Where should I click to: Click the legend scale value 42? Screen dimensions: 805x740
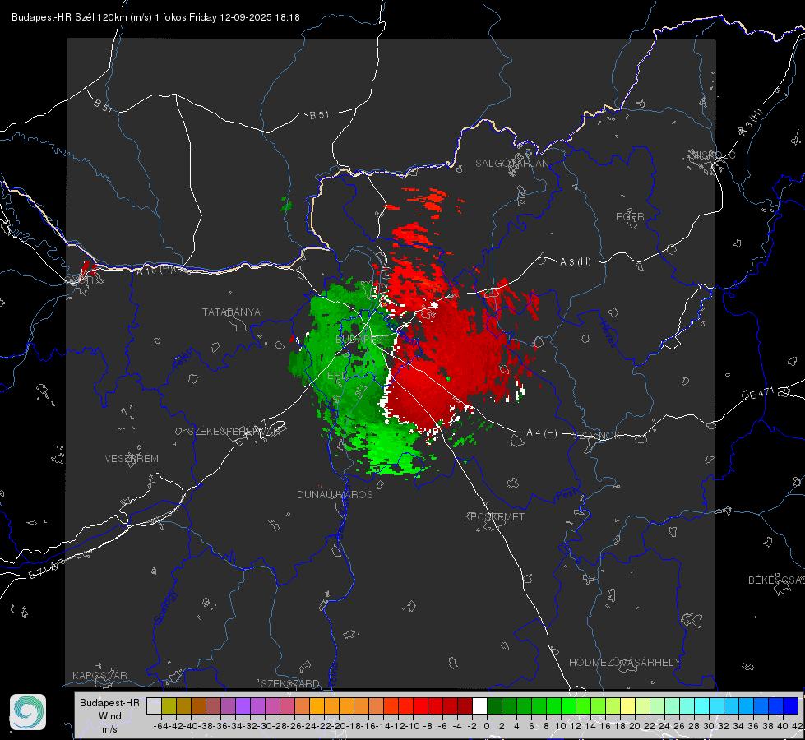point(798,726)
